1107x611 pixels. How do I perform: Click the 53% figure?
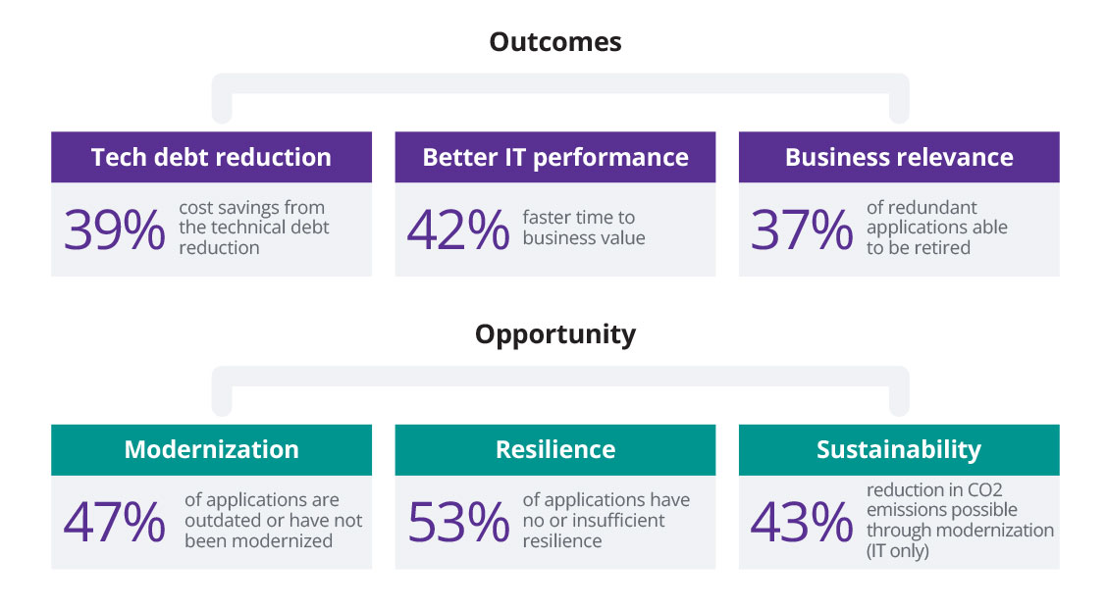click(x=458, y=522)
